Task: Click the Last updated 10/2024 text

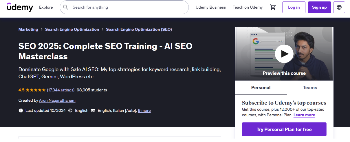Action: 45,110
